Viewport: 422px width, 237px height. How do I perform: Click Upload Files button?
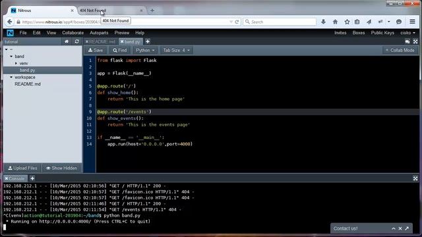[22, 169]
